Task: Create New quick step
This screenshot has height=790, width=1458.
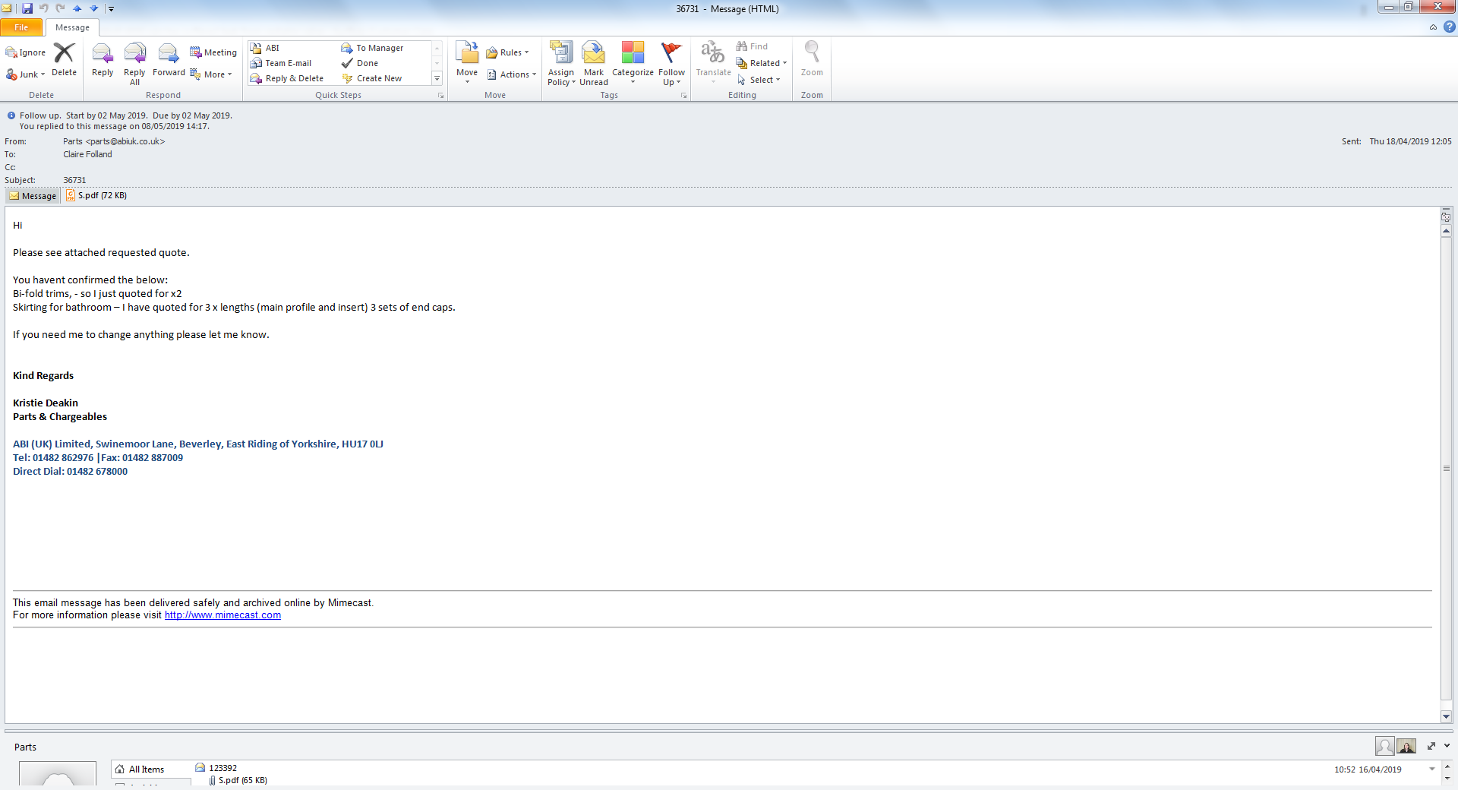Action: pos(383,78)
